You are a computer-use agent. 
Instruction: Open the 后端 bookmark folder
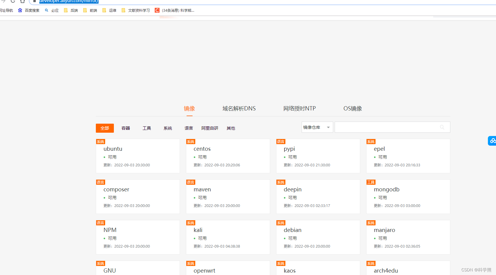[x=71, y=10]
